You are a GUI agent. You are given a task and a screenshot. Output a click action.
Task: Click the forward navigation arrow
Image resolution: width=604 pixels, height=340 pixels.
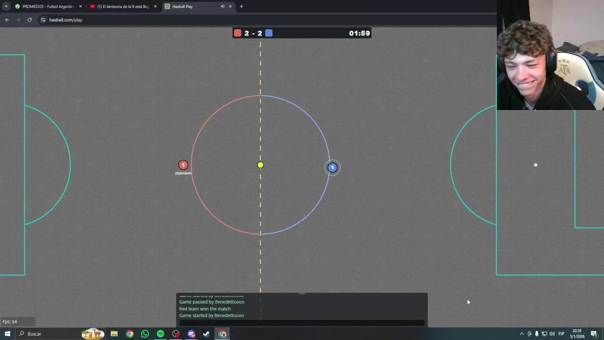tap(18, 20)
